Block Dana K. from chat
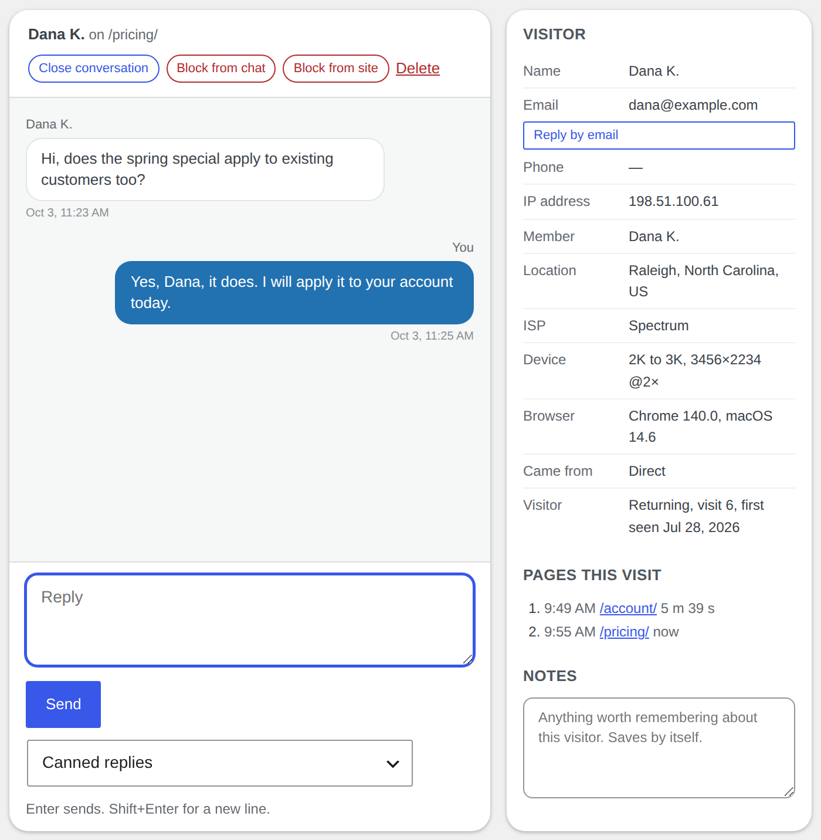Viewport: 821px width, 840px height. click(x=221, y=69)
